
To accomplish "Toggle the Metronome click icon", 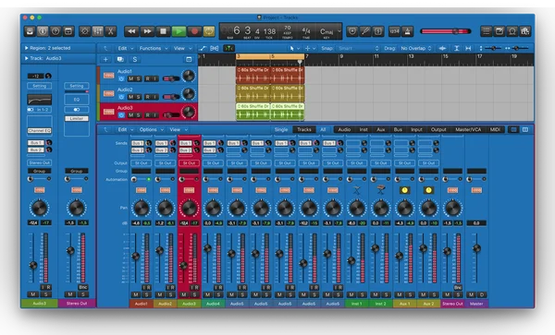I will [407, 31].
